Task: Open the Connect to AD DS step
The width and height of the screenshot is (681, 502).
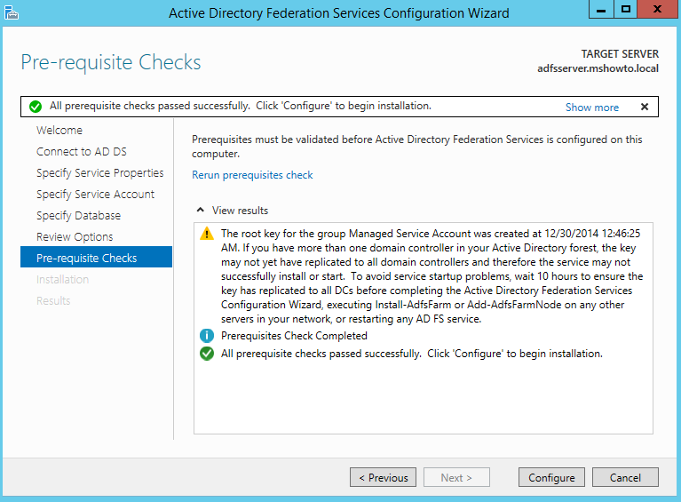Action: tap(82, 152)
